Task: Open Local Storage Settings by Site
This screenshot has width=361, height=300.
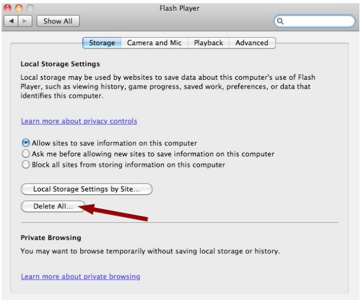Action: click(87, 189)
